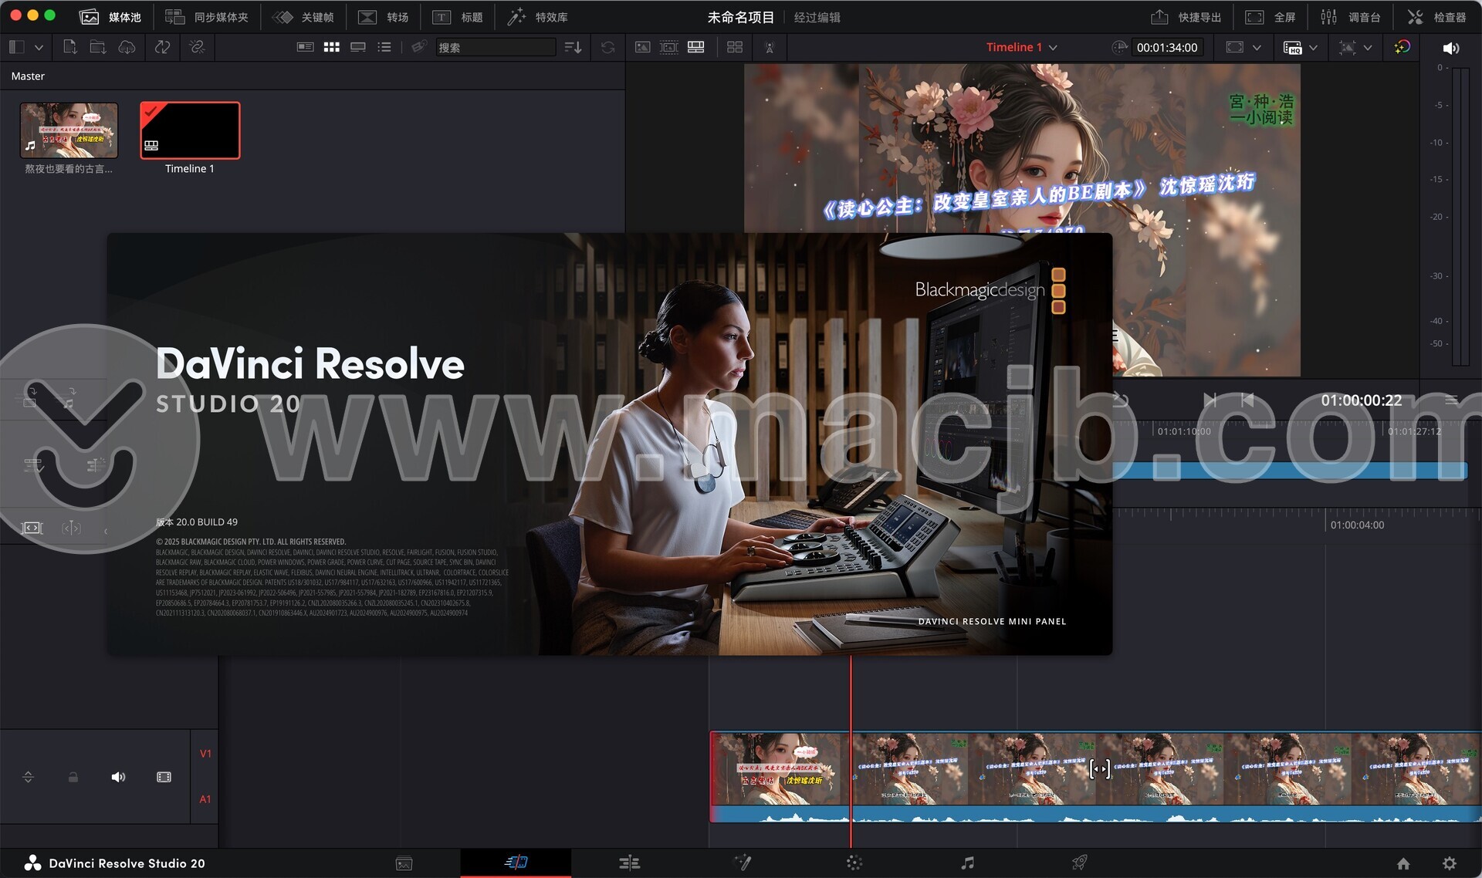
Task: Jump to the first frame
Action: 1247,400
